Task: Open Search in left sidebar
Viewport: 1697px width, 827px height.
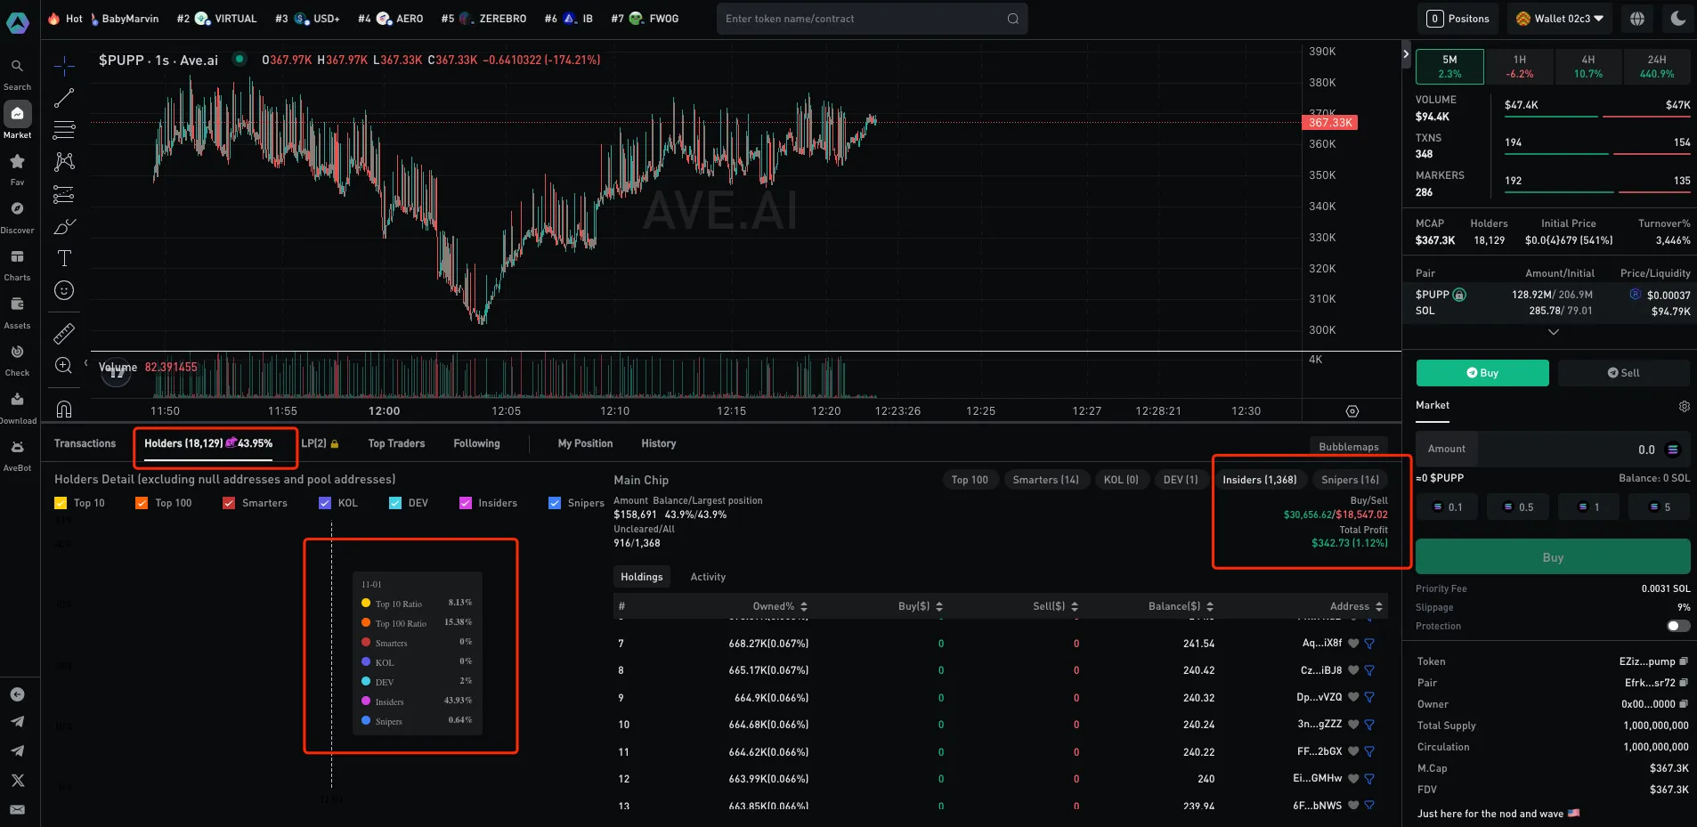Action: click(17, 74)
